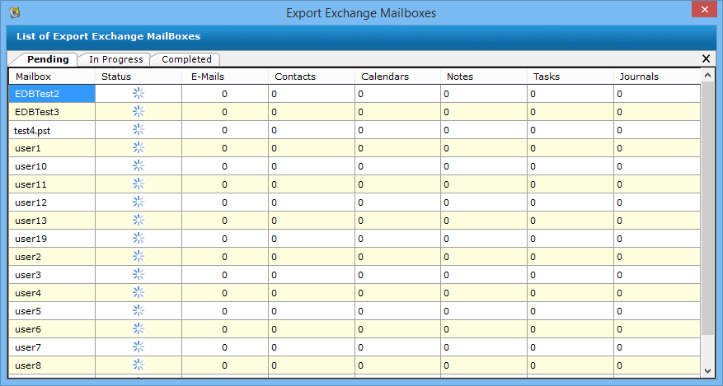Viewport: 723px width, 386px height.
Task: Select the user5 mailbox
Action: pyautogui.click(x=52, y=311)
